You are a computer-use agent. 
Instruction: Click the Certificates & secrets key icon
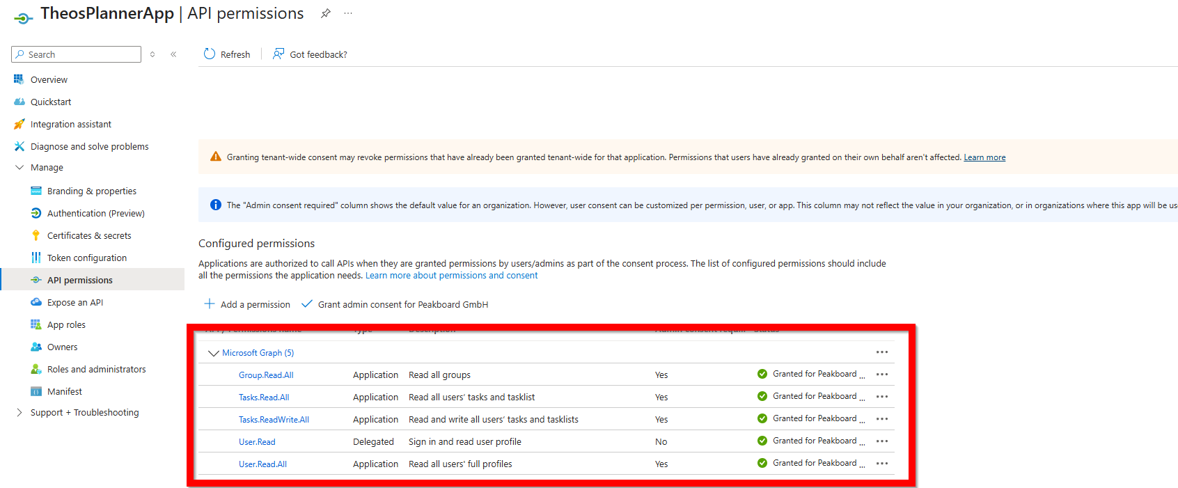[x=36, y=235]
